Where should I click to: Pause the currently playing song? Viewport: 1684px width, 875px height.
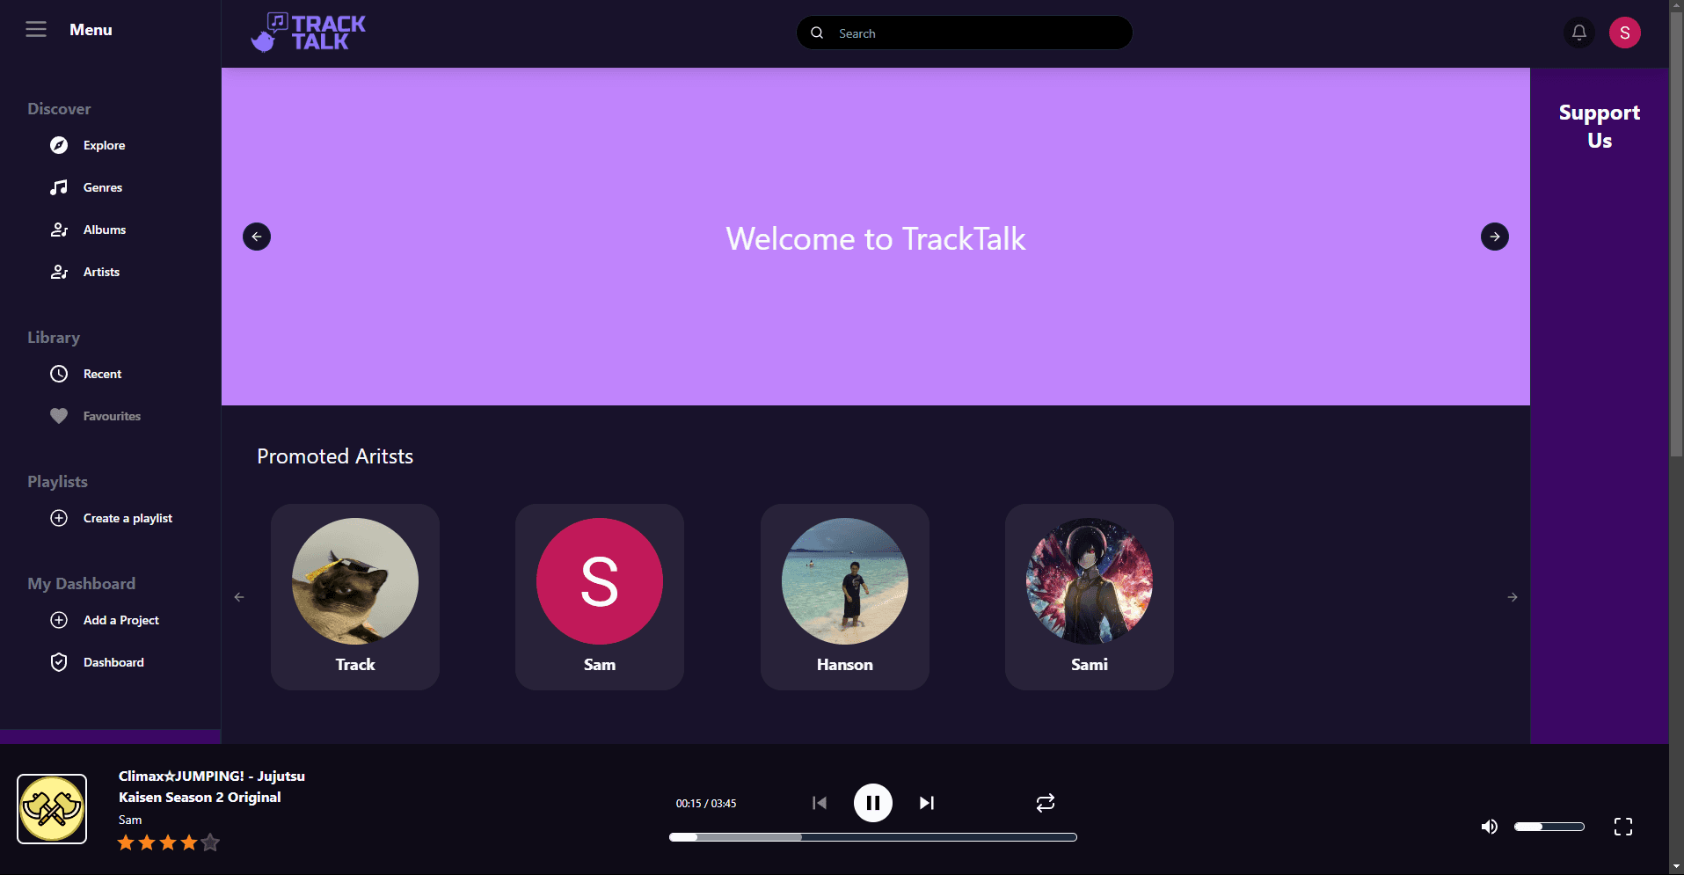(x=872, y=803)
